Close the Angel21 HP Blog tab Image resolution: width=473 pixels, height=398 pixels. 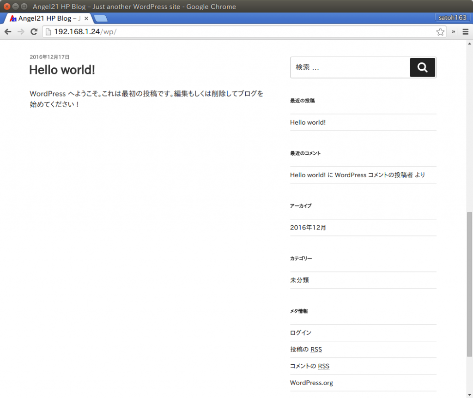[x=86, y=18]
